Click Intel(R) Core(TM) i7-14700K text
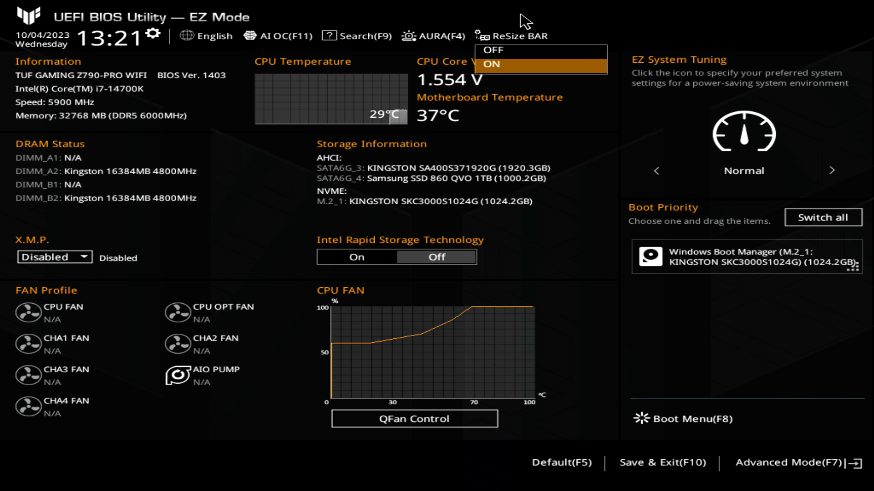This screenshot has width=874, height=491. tap(80, 89)
